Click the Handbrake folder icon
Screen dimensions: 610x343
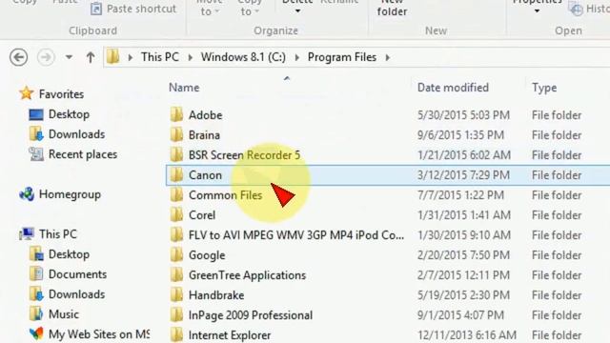pyautogui.click(x=176, y=294)
